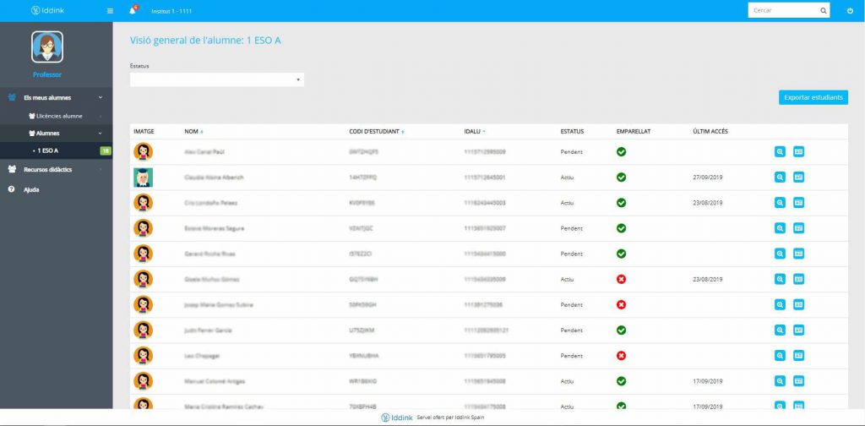This screenshot has width=865, height=426.
Task: Open the notifications bell
Action: click(x=132, y=11)
